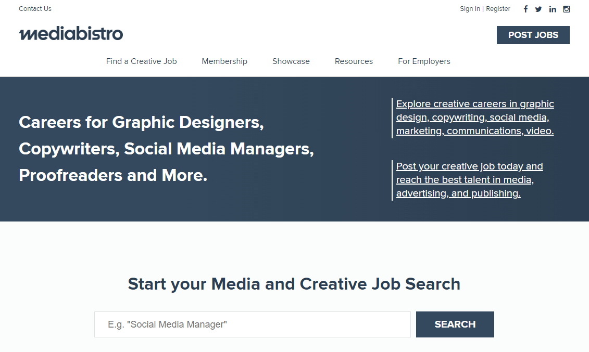Select the For Employers menu item
This screenshot has height=352, width=589.
click(x=424, y=61)
